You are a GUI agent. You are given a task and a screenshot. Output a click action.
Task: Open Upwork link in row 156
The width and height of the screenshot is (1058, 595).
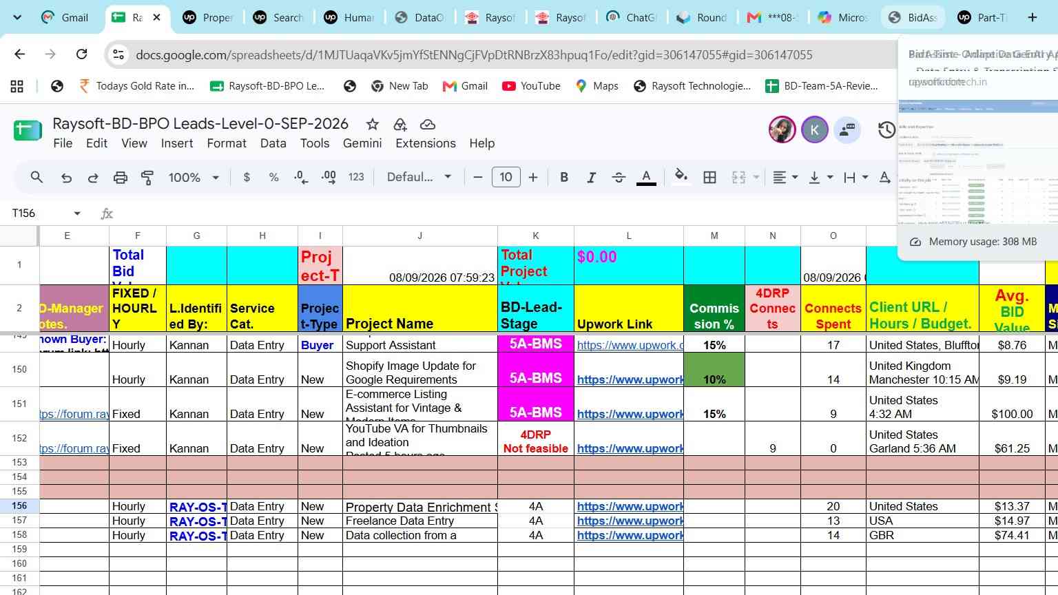tap(630, 507)
